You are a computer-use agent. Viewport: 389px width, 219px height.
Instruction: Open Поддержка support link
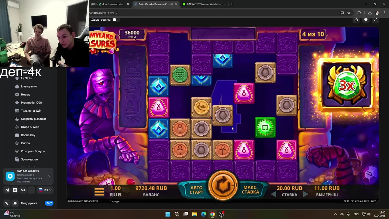pyautogui.click(x=29, y=203)
